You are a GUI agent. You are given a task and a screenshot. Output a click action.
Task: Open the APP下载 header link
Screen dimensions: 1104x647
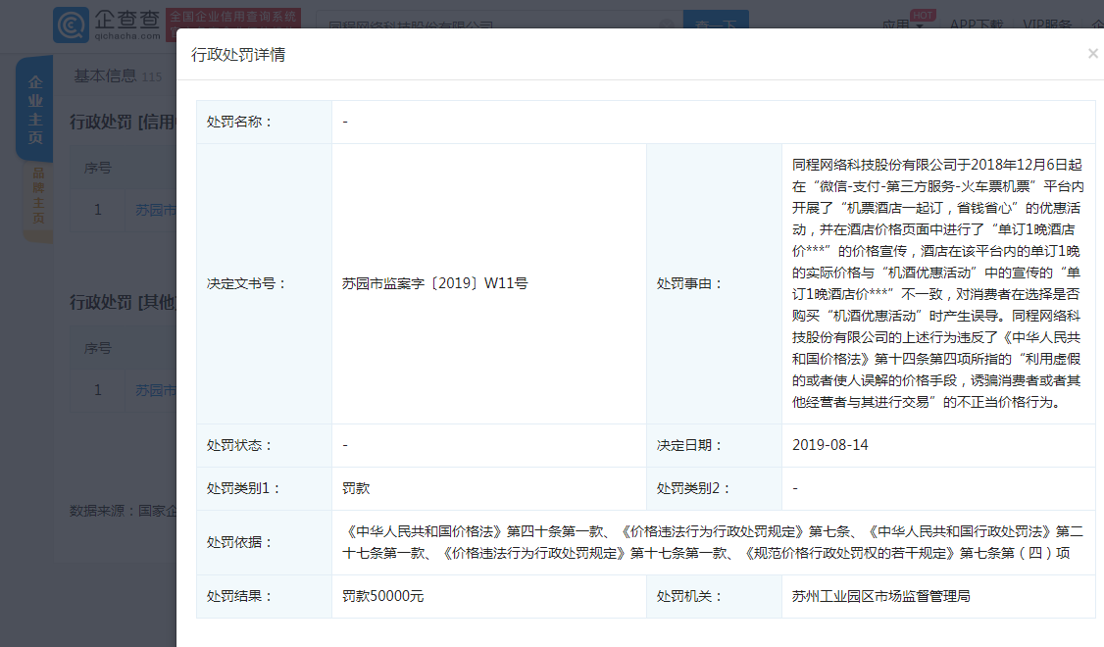click(976, 25)
